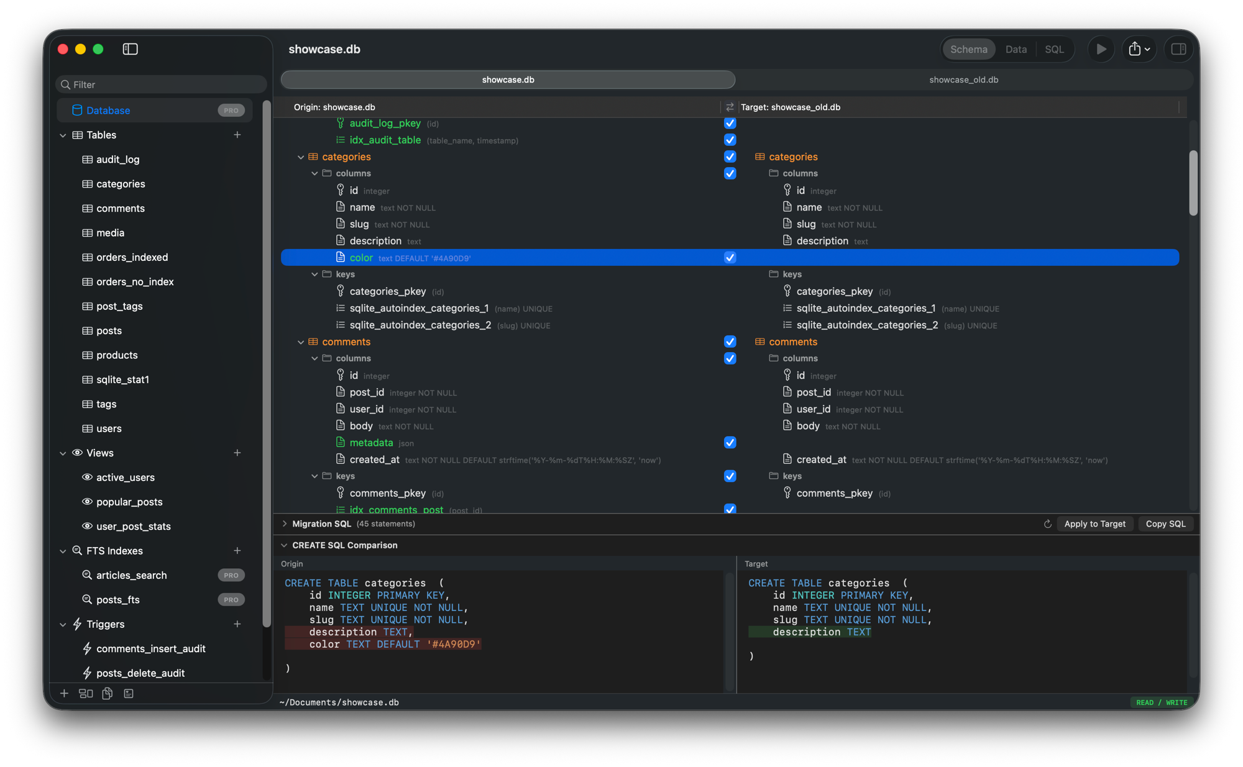1243x767 pixels.
Task: Select the users table icon
Action: click(x=86, y=429)
